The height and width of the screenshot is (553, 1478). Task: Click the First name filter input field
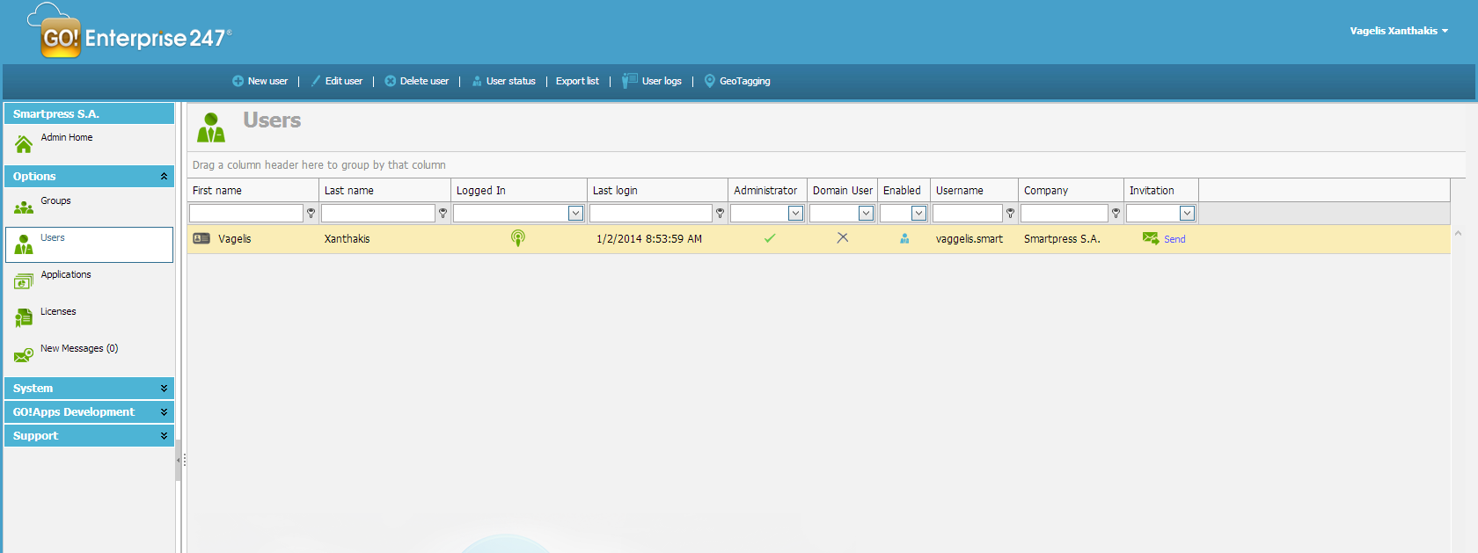[x=246, y=213]
